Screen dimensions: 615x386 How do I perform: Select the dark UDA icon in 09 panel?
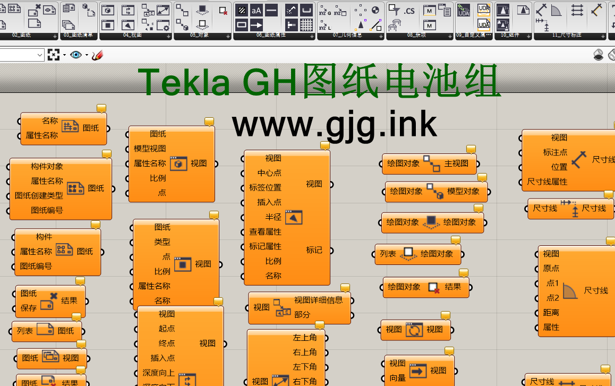coord(464,10)
